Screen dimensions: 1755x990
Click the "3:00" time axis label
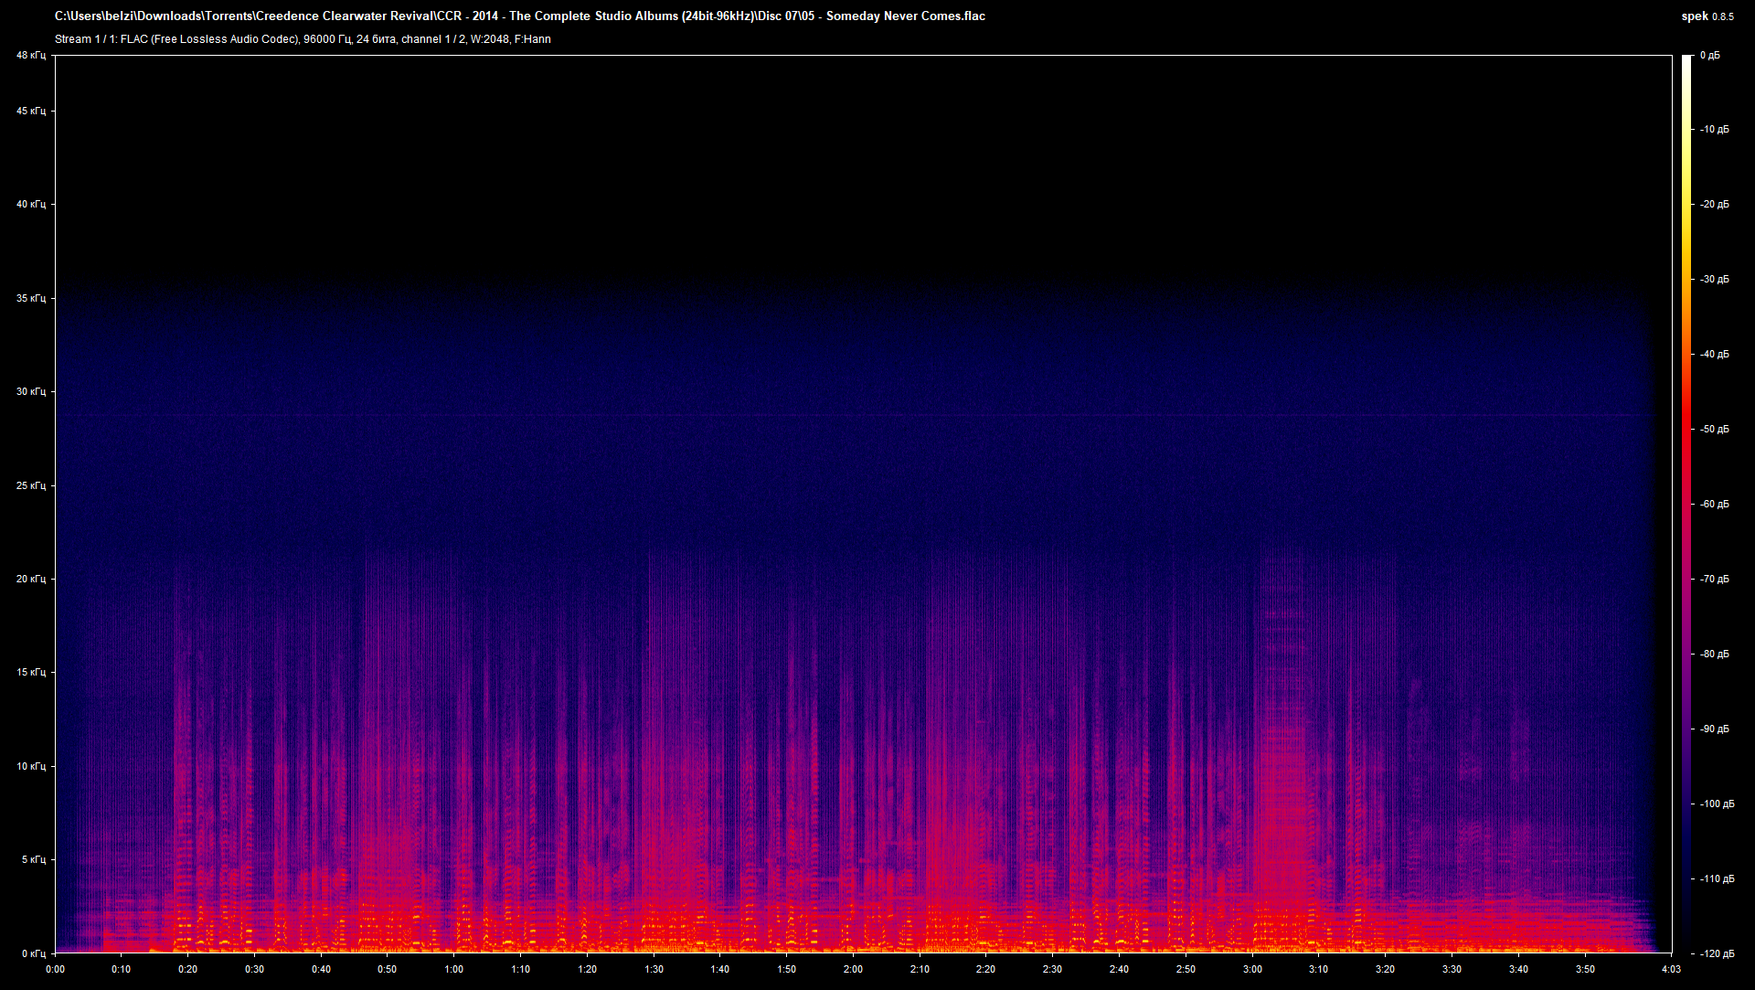1253,969
